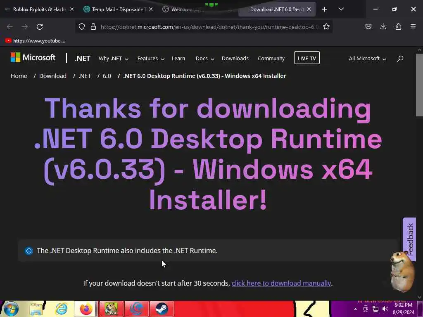Image resolution: width=423 pixels, height=317 pixels.
Task: Show hidden system tray icons
Action: point(355,309)
